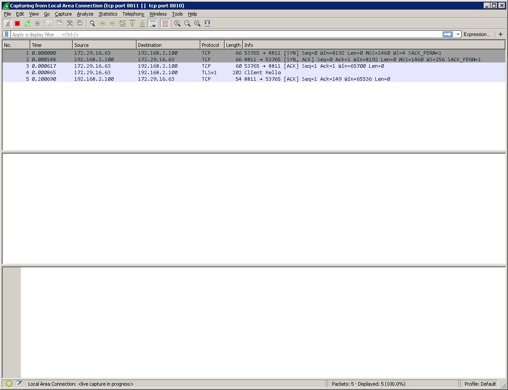Select packet 5 with Ack=149

coord(254,79)
